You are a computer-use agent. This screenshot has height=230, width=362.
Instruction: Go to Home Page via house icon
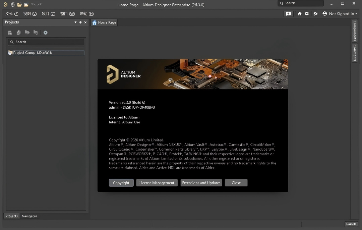300,14
